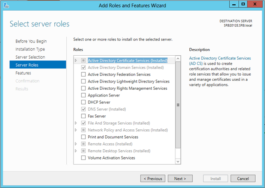Expand the Remote Access node
Image resolution: width=265 pixels, height=188 pixels.
point(76,144)
